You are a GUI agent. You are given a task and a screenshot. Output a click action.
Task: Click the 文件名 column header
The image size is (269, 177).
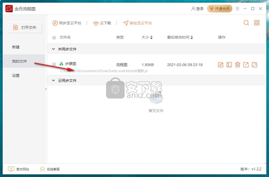[x=65, y=37]
